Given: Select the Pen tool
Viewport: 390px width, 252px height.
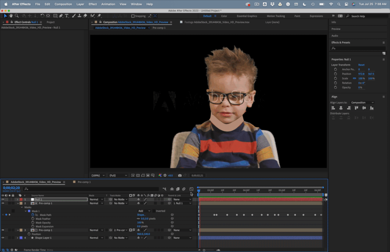Looking at the screenshot, I should (61, 16).
